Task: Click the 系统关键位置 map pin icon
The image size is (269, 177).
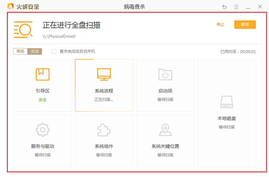Action: tap(165, 130)
